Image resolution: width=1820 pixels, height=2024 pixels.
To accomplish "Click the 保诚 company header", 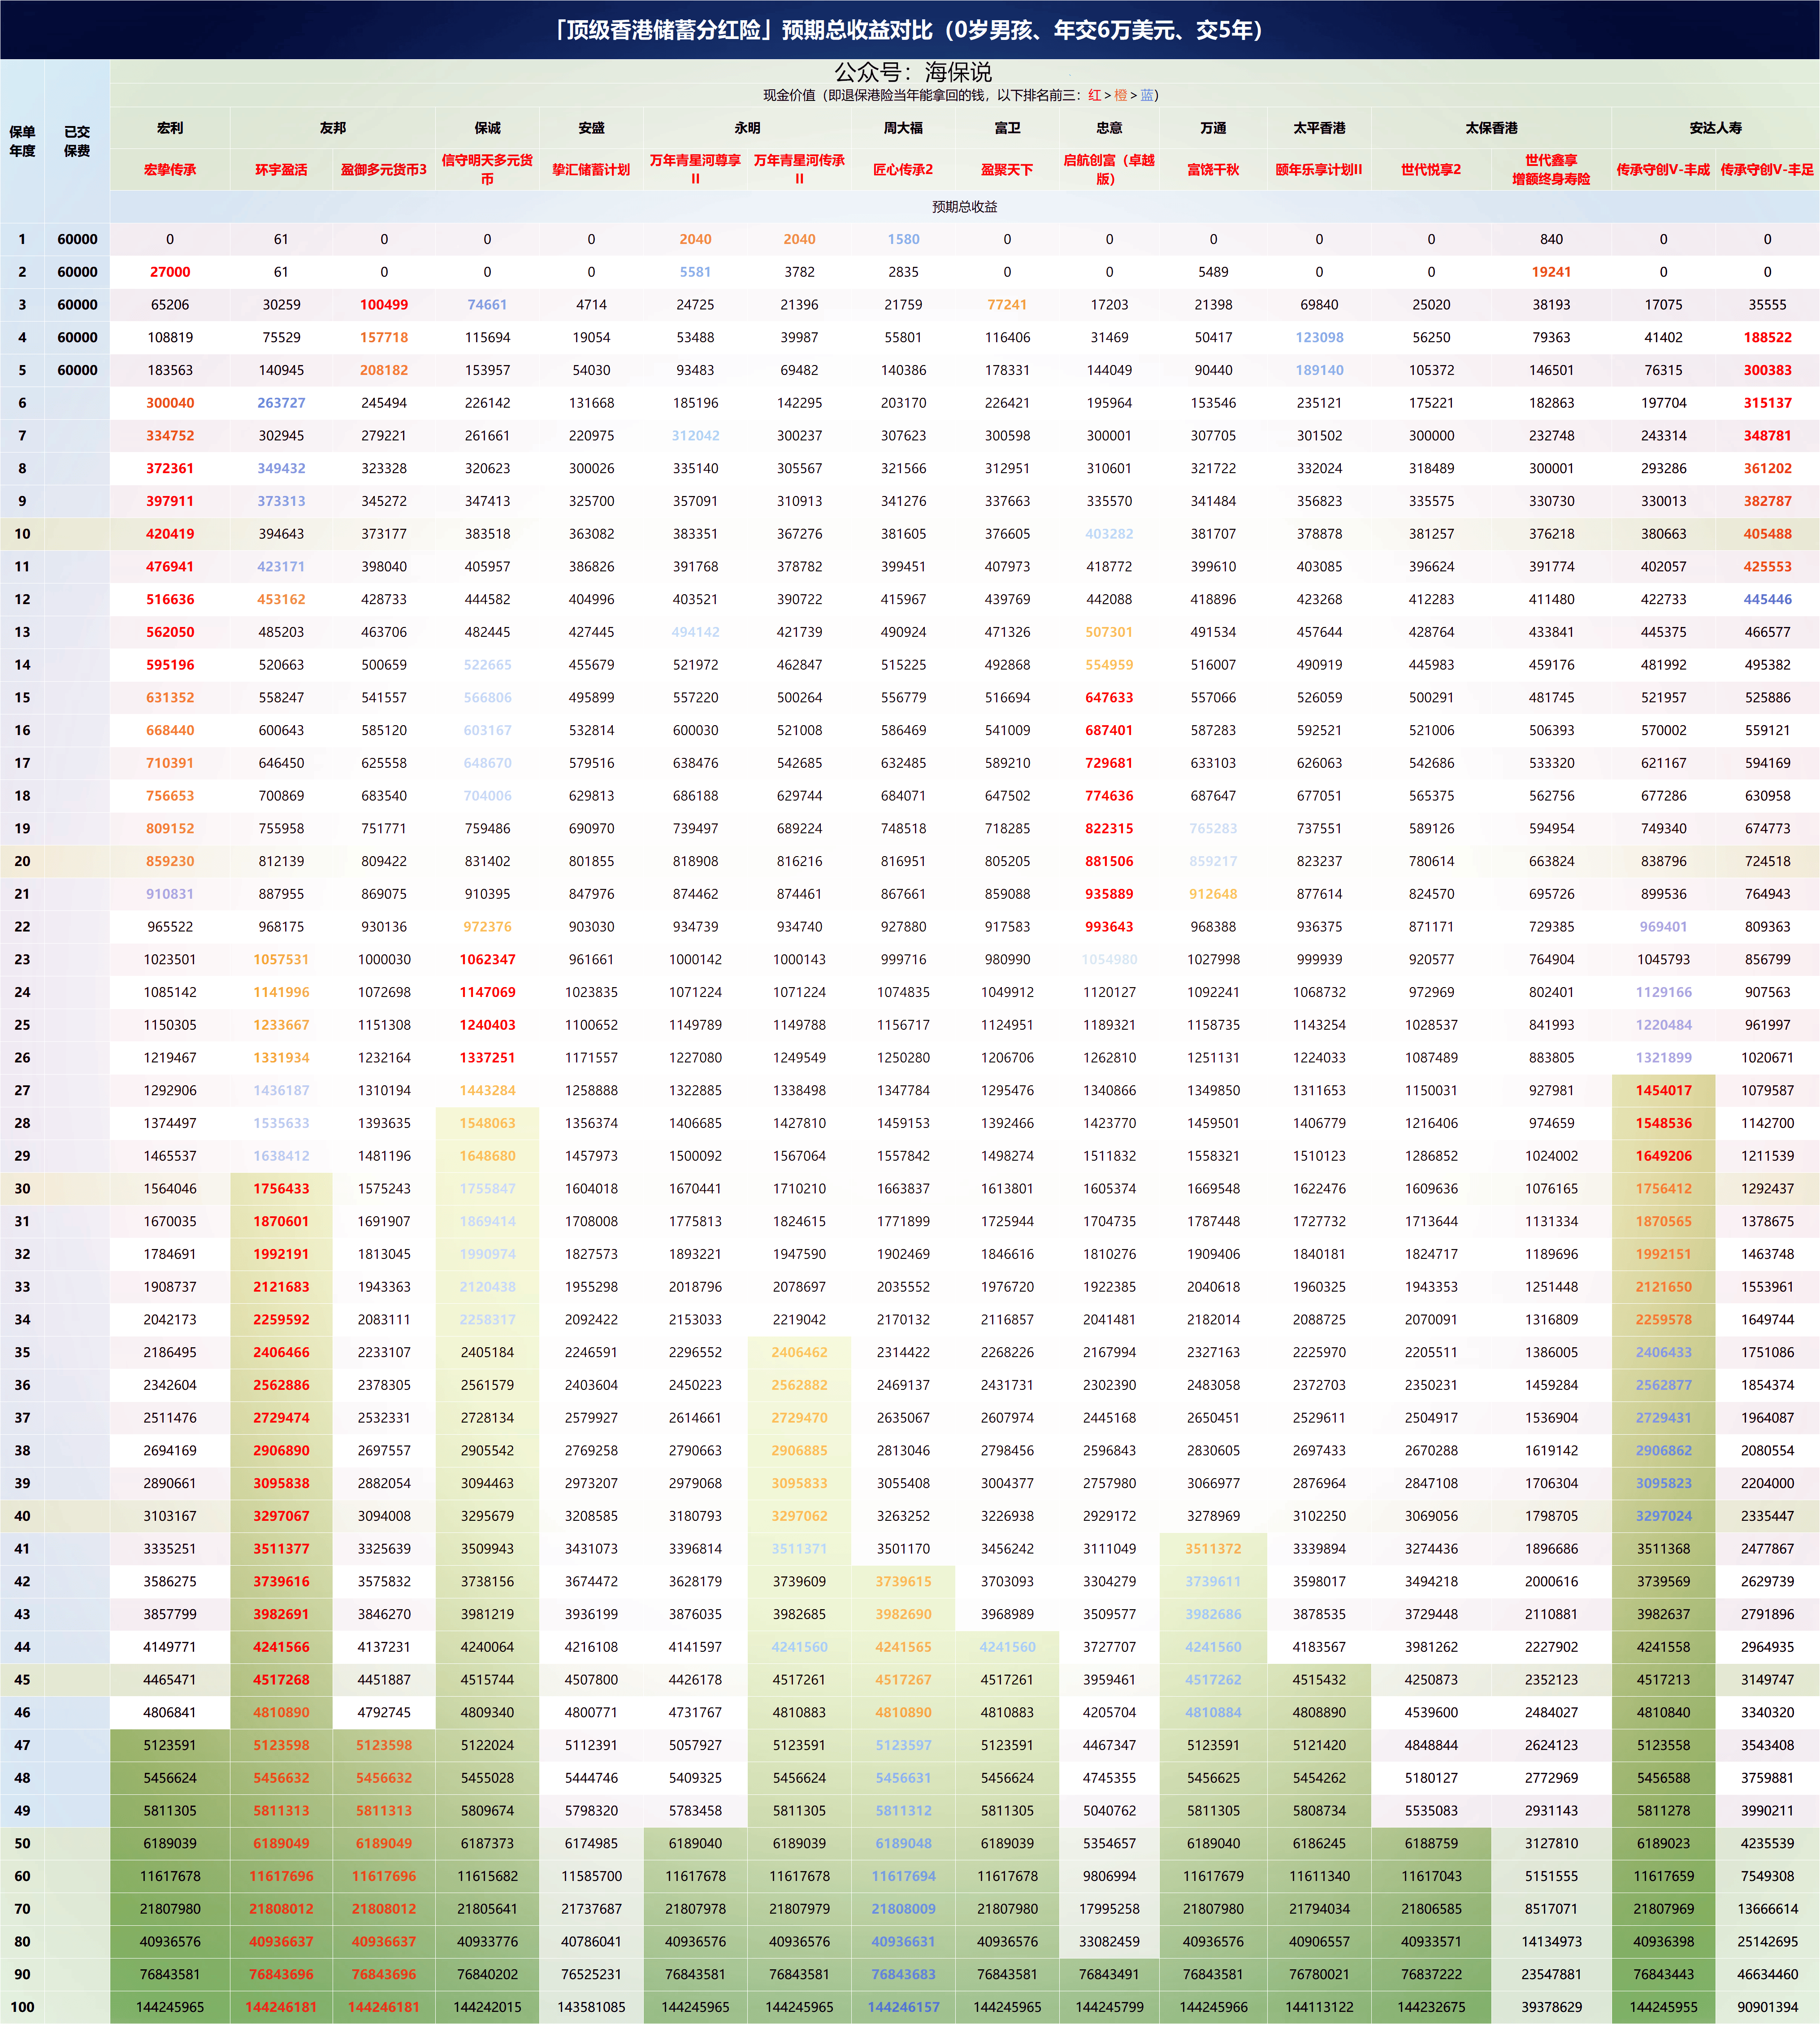I will (487, 128).
